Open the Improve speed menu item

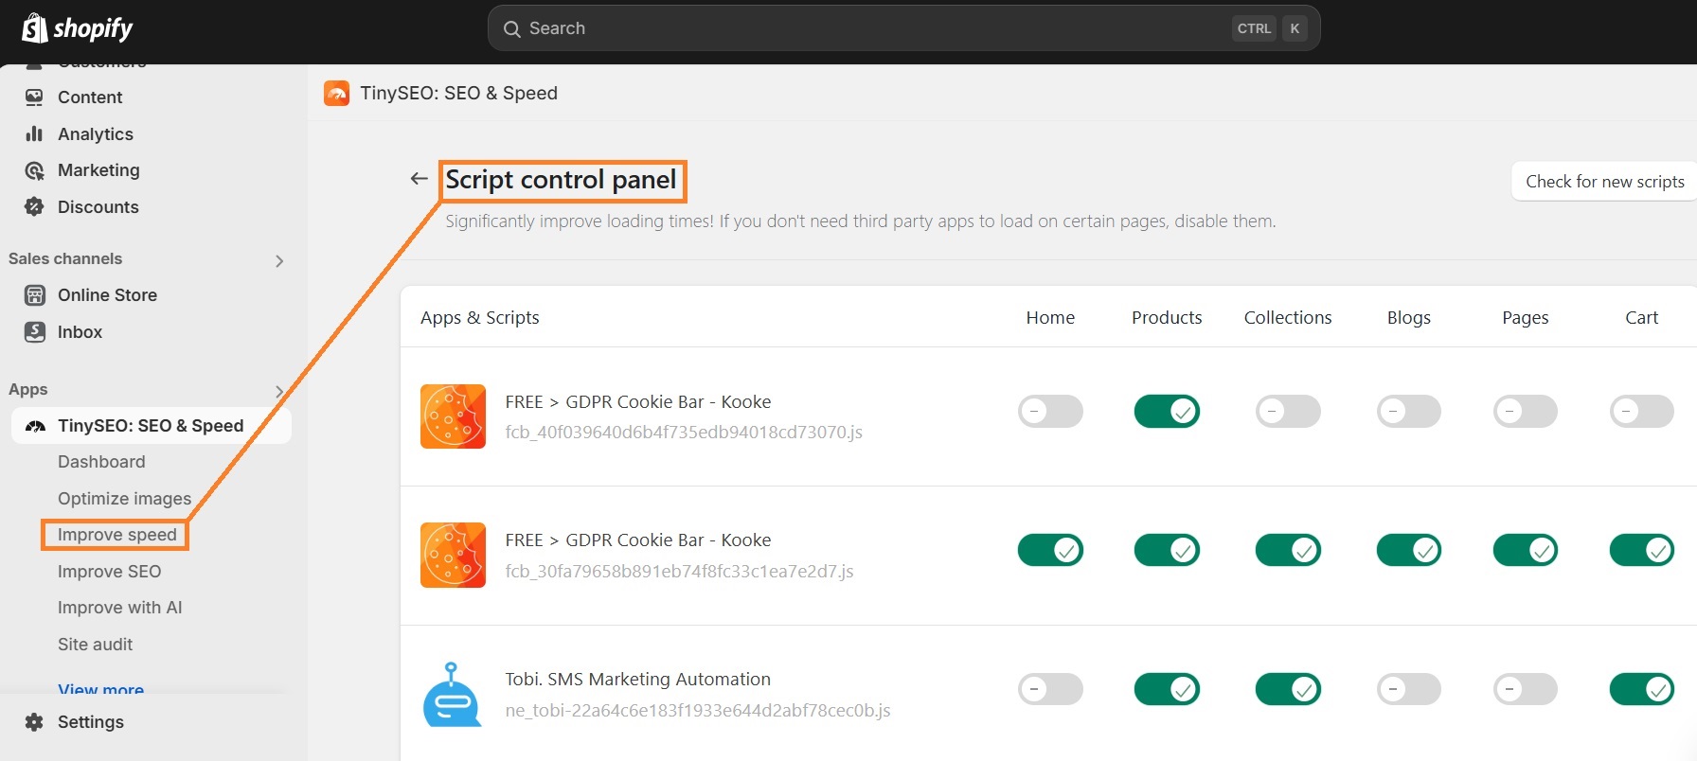[116, 534]
